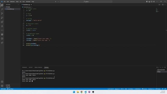
Task: Open the feedback icon in status bar
Action: click(163, 89)
